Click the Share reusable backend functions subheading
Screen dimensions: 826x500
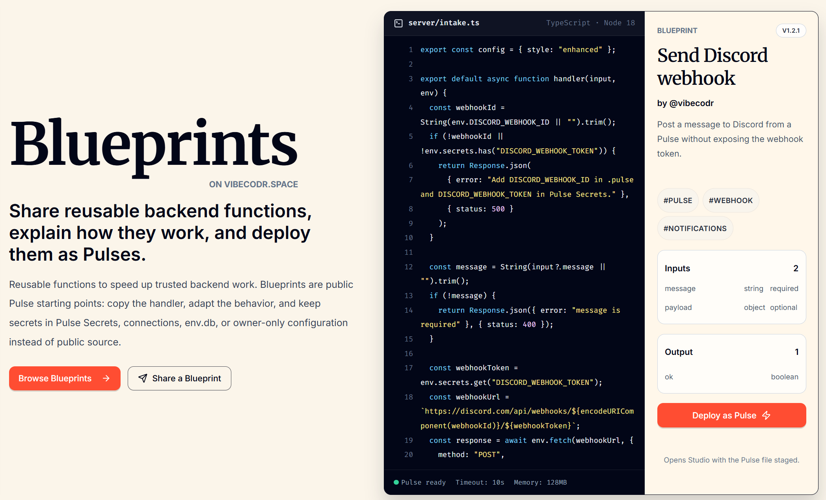pos(160,233)
